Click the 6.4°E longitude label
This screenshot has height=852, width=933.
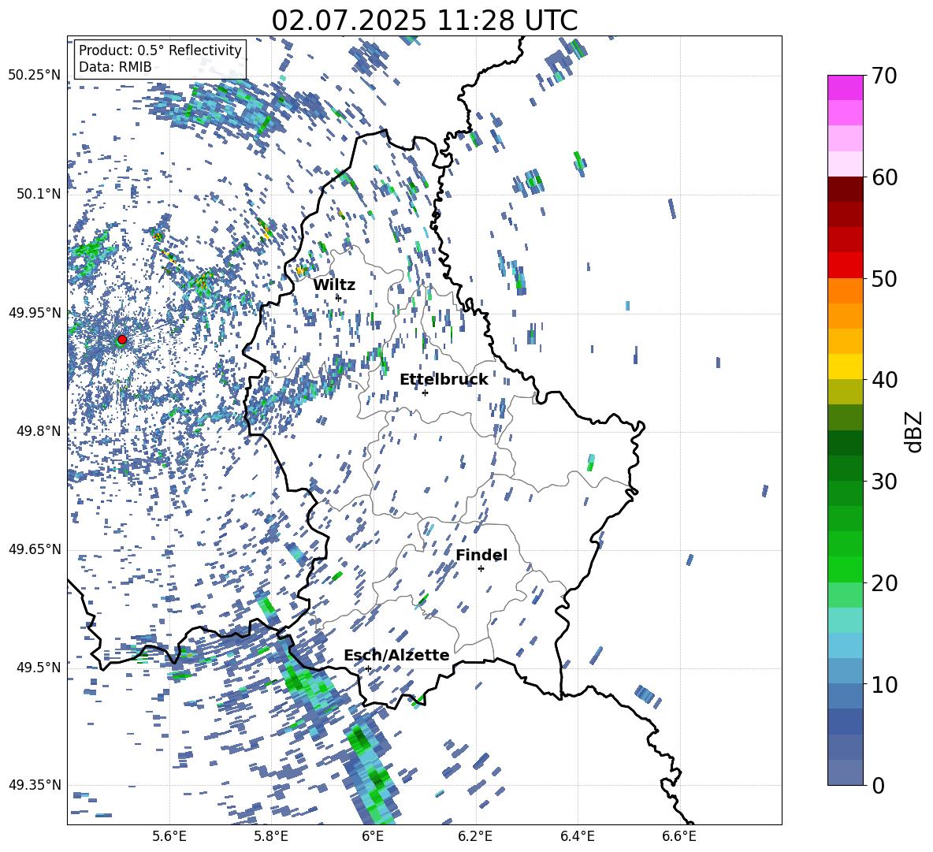point(577,836)
